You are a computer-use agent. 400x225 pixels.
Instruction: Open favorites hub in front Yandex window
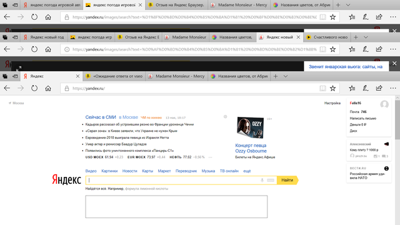click(x=352, y=88)
